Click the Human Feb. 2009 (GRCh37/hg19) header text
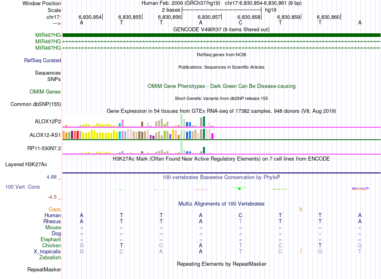 point(181,3)
